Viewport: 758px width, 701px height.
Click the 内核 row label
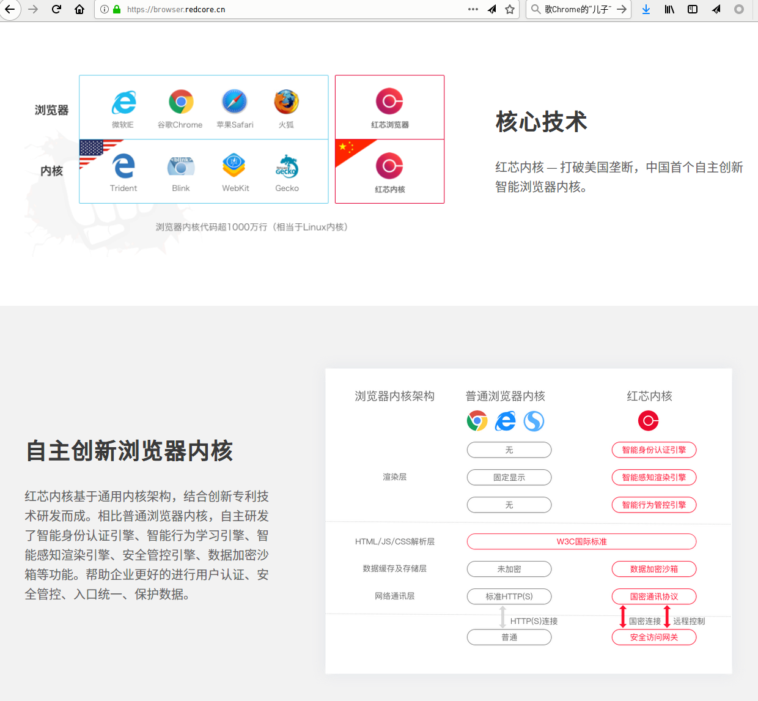[x=52, y=171]
